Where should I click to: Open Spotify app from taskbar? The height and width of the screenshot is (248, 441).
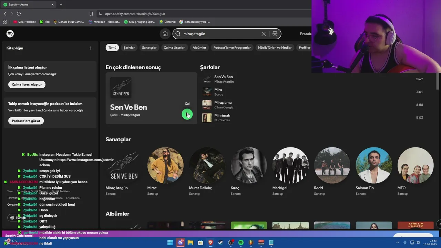[241, 242]
